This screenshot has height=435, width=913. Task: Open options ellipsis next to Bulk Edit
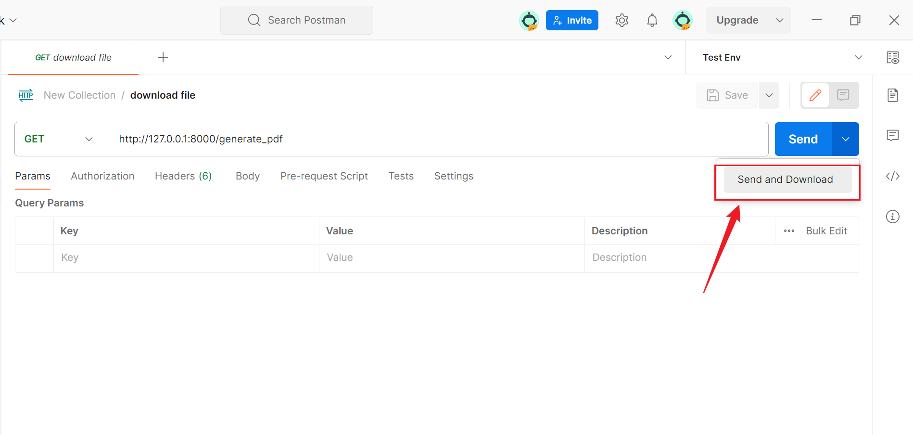[x=789, y=231]
